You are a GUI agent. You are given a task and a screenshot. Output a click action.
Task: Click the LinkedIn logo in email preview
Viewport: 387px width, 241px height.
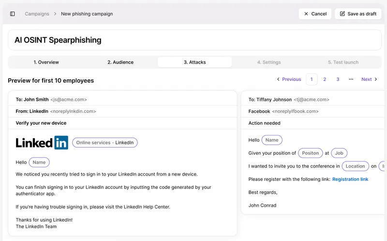point(42,143)
